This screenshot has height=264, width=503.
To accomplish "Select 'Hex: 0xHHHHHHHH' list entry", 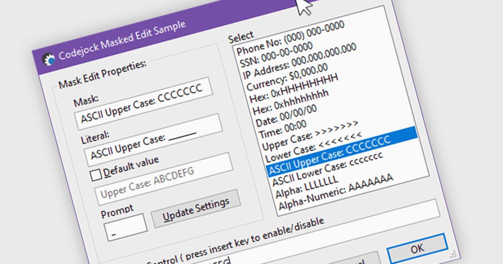I will (x=294, y=89).
